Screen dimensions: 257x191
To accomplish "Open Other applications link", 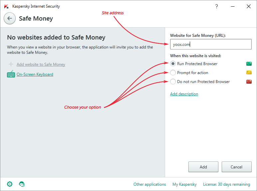I will [150, 184].
